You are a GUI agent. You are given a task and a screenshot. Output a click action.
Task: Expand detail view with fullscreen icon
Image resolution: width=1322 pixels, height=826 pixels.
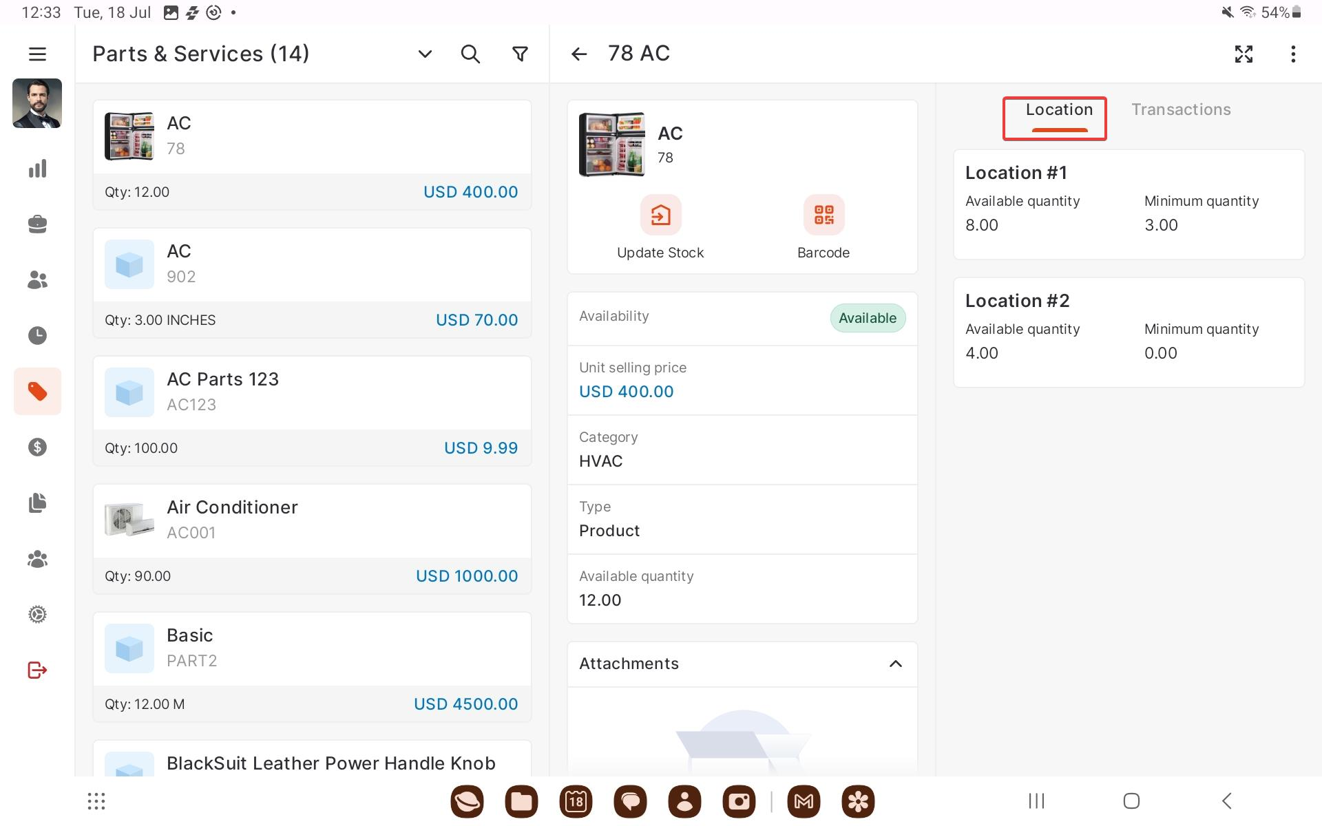pos(1244,54)
